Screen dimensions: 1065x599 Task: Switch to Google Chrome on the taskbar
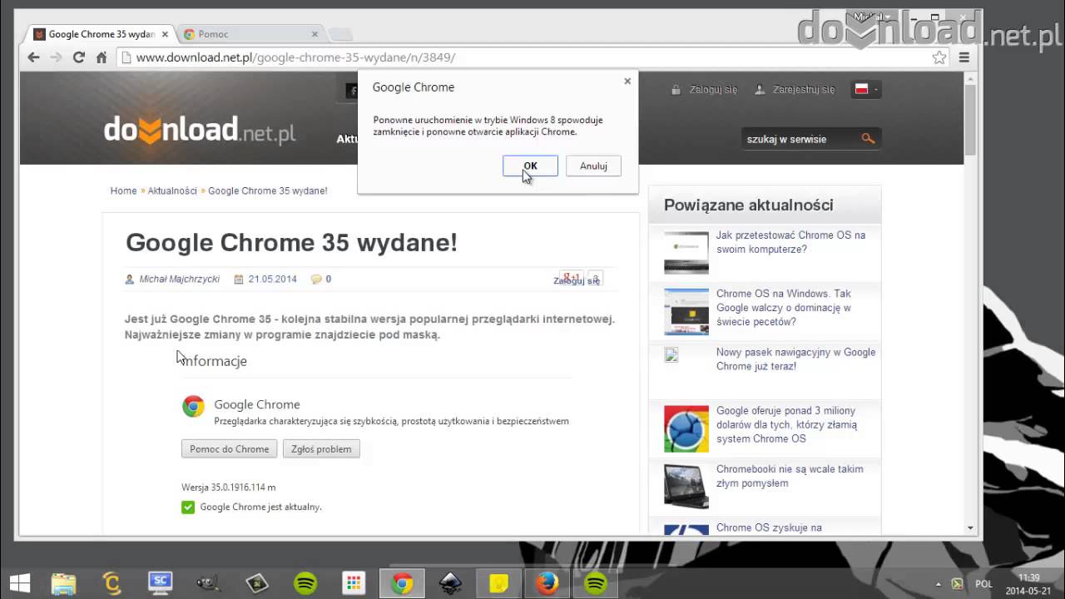402,583
